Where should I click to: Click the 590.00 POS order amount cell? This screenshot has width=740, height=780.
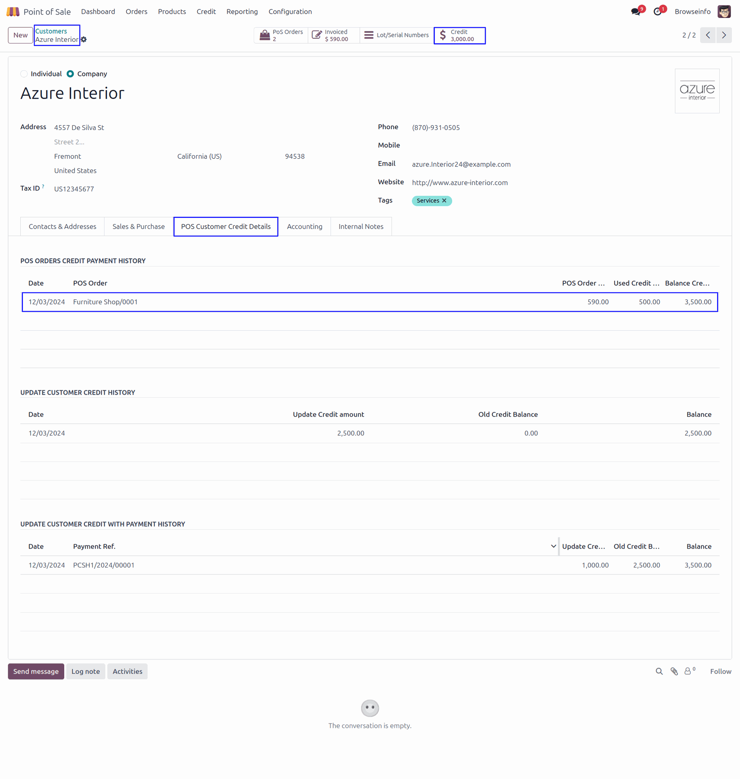[598, 302]
